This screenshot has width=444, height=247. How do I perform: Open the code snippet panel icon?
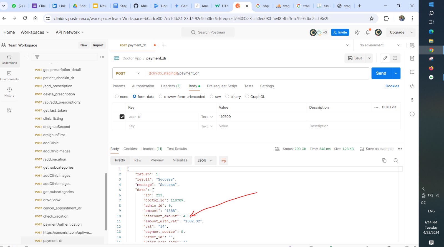pyautogui.click(x=412, y=86)
